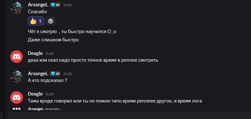This screenshot has width=251, height=119.
Task: Focus the message input box at the bottom
Action: (x=125, y=116)
